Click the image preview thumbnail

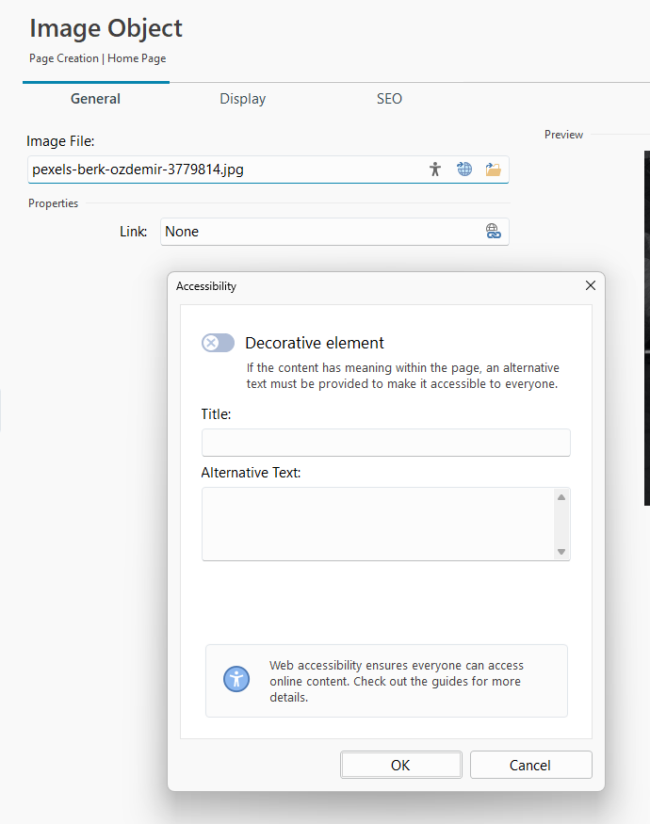[x=646, y=330]
